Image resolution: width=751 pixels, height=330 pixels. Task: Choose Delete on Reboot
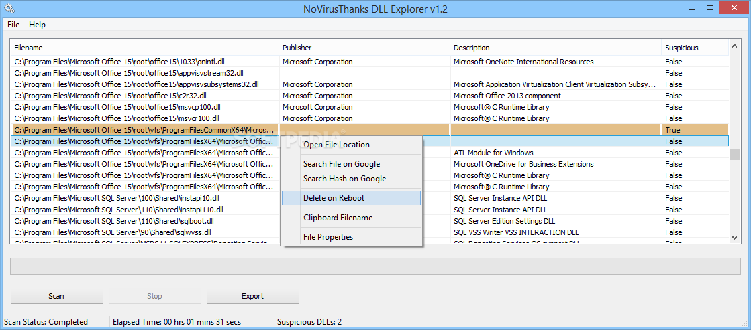point(351,198)
